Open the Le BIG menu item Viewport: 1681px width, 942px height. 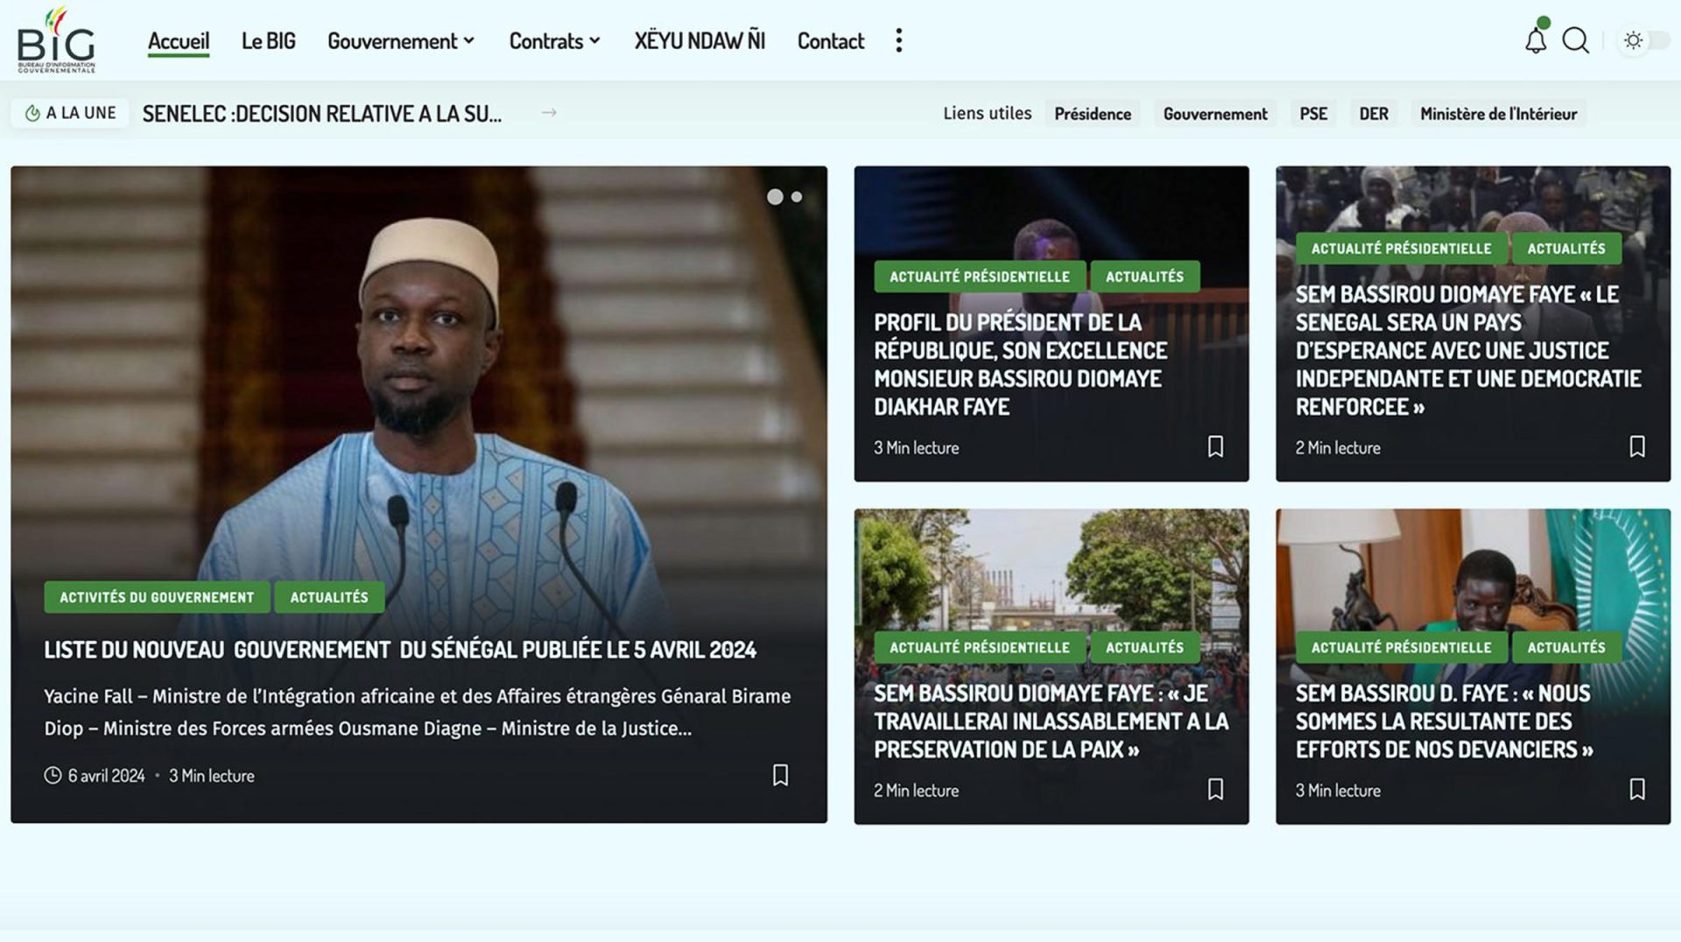[268, 41]
